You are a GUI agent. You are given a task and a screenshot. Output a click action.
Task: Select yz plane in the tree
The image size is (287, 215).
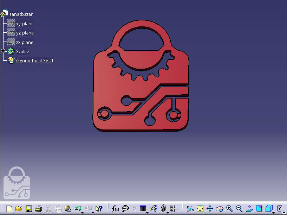coord(25,33)
